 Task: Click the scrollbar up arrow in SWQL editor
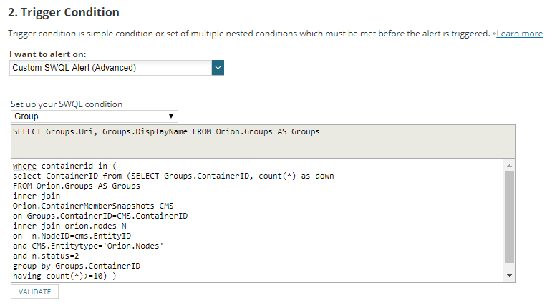pos(510,166)
